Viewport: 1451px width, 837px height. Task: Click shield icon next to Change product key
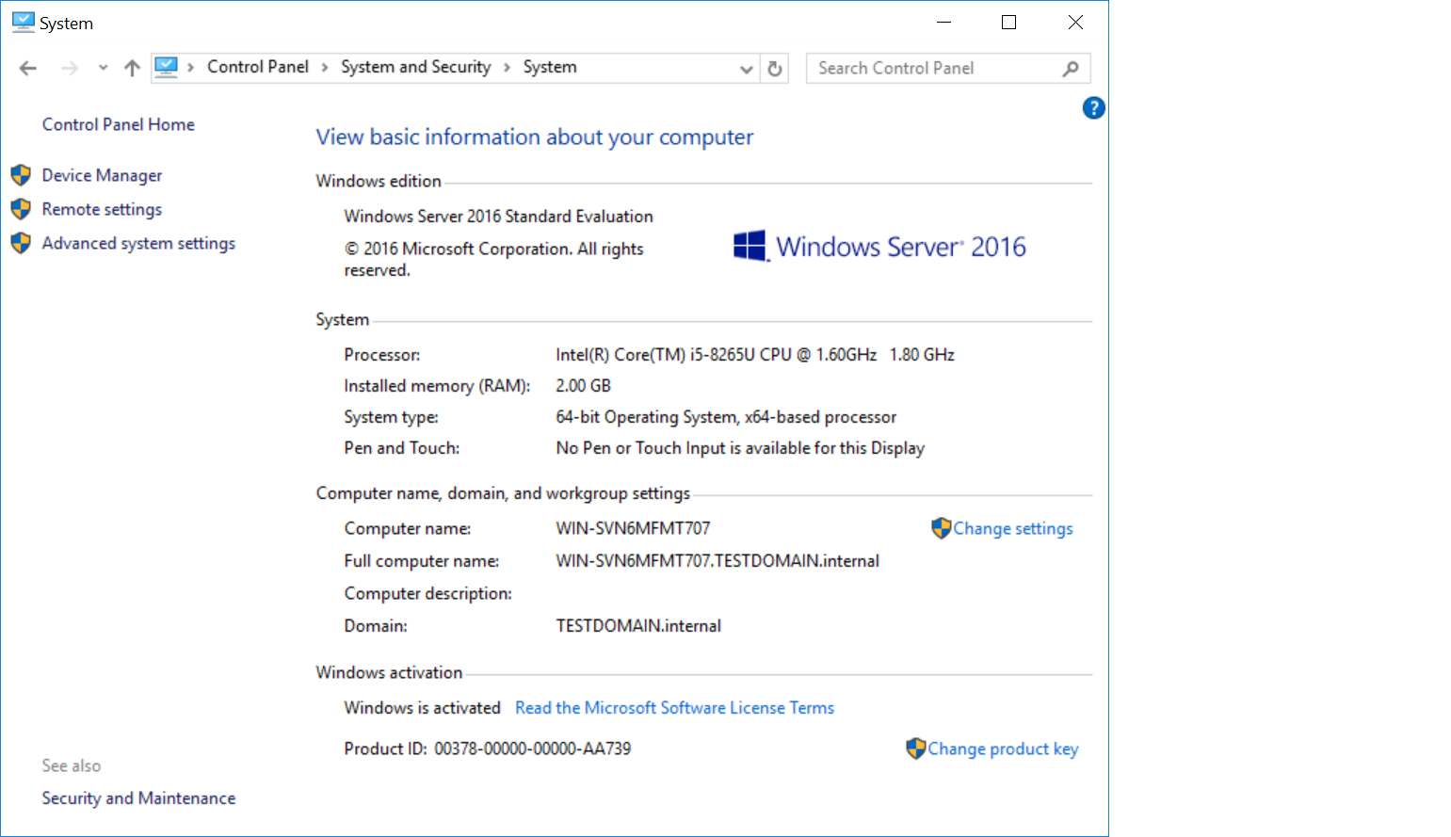point(915,748)
